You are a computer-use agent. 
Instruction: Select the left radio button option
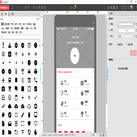116,44
